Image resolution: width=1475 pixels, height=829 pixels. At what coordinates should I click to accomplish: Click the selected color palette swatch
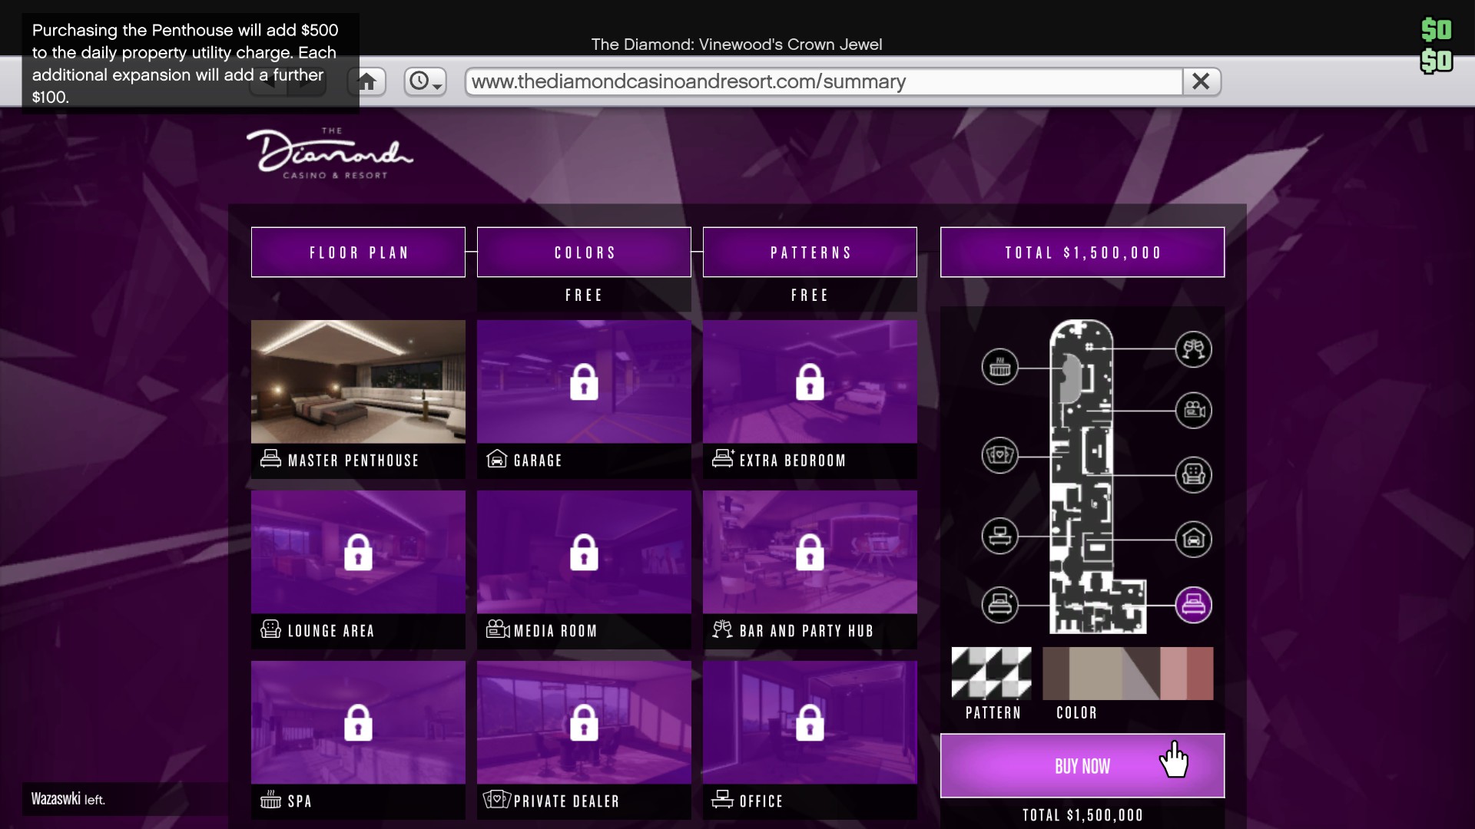coord(1127,673)
